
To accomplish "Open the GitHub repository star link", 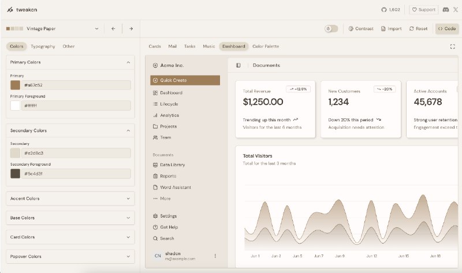I will (390, 10).
